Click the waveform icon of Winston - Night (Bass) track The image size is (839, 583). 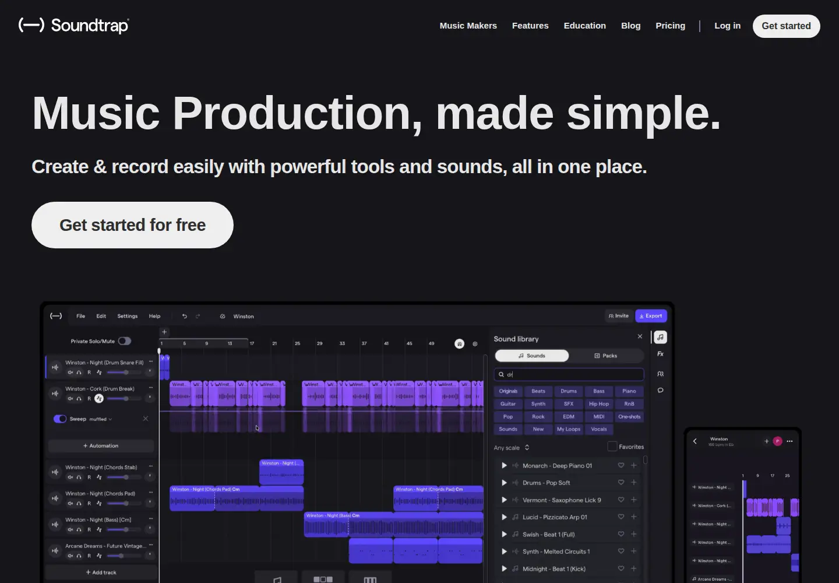coord(55,524)
